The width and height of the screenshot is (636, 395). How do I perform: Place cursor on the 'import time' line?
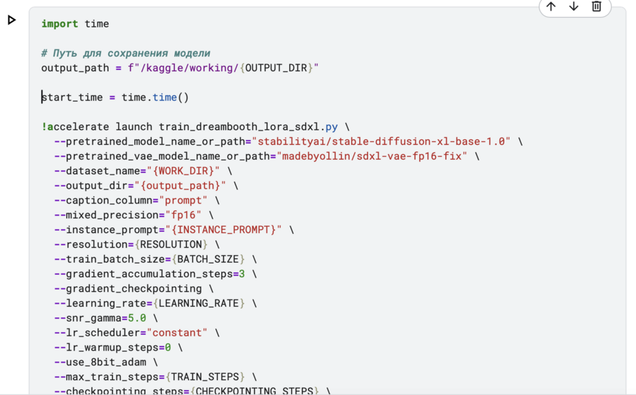coord(75,24)
